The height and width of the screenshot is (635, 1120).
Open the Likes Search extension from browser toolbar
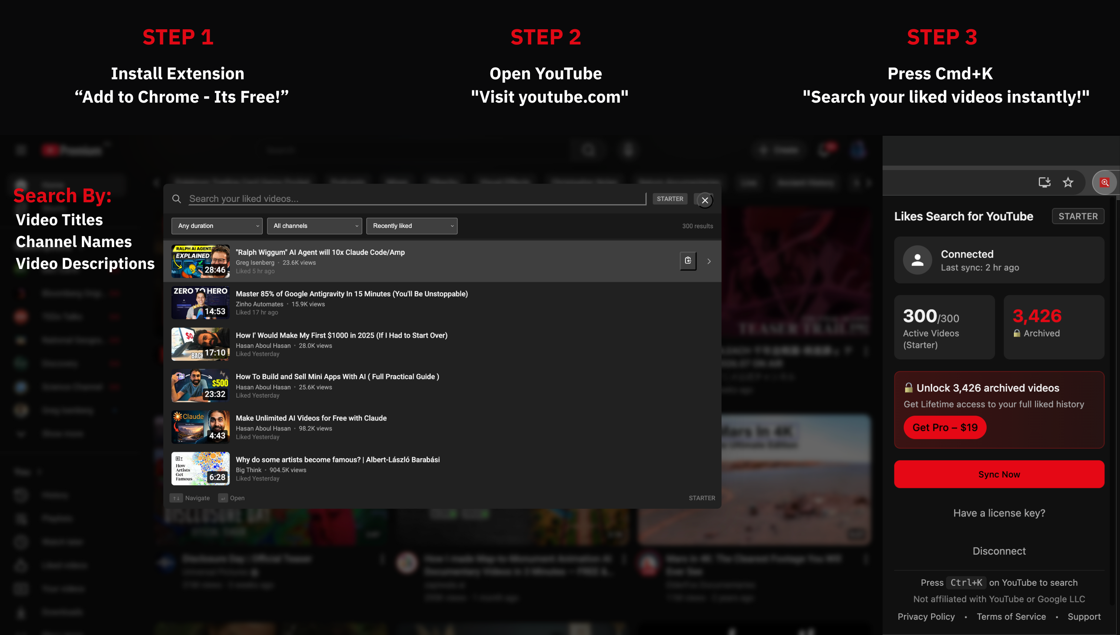click(1105, 182)
